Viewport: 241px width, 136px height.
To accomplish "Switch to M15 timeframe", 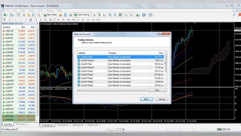I will coord(68,20).
